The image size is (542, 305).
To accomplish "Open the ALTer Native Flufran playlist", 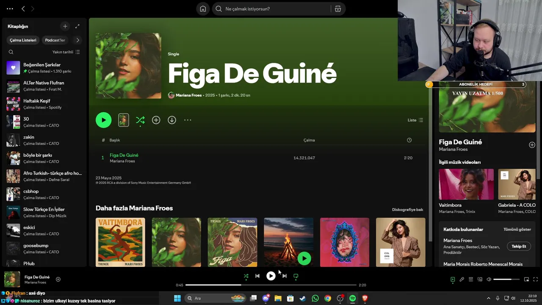I will [44, 86].
